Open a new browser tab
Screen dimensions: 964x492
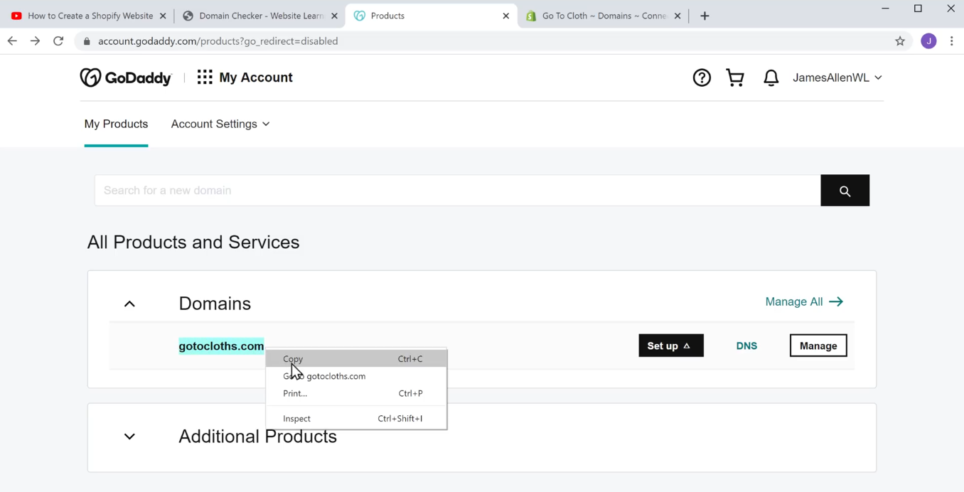tap(705, 16)
